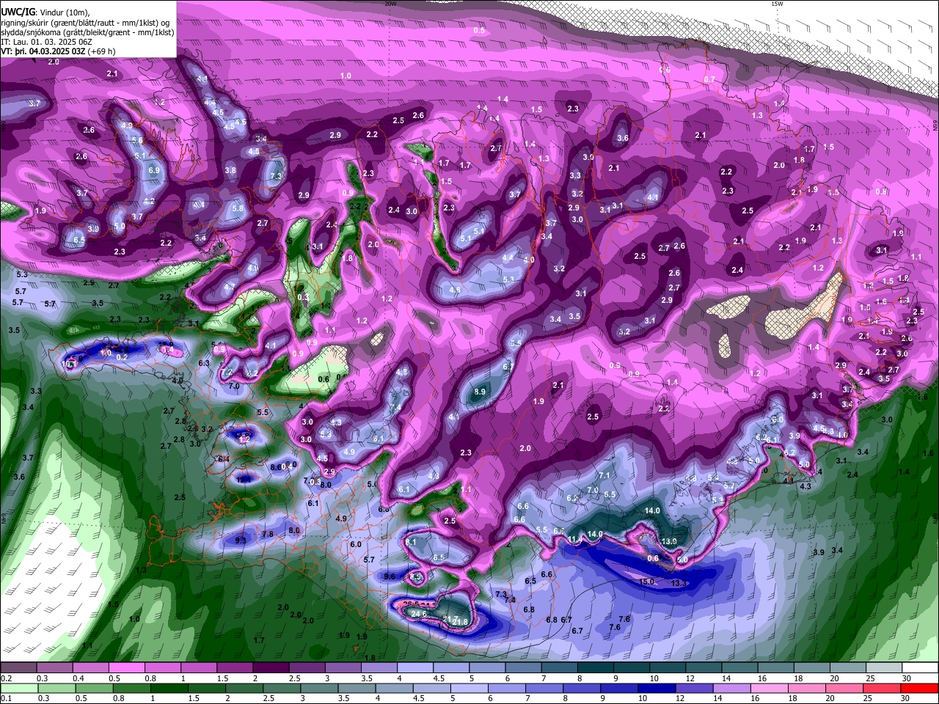Click the bright pink snow swatch labeled 0.5
This screenshot has width=939, height=704.
[x=126, y=667]
